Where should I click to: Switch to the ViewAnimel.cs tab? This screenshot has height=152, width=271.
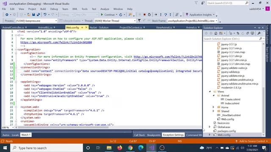click(x=164, y=27)
